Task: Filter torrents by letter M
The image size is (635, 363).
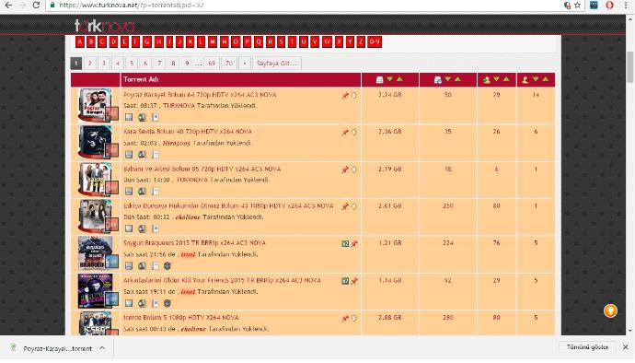Action: coord(213,41)
